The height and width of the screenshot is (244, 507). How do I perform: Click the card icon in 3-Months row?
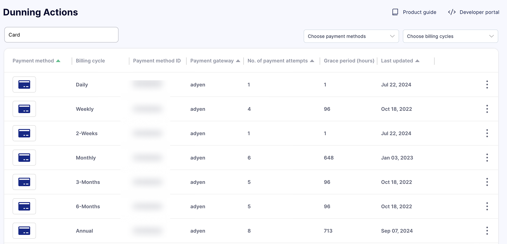point(24,182)
